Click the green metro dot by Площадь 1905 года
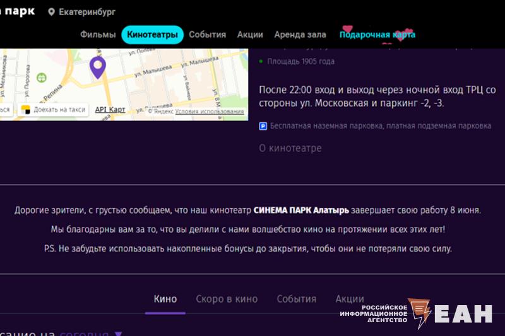Image resolution: width=505 pixels, height=336 pixels. click(x=261, y=62)
